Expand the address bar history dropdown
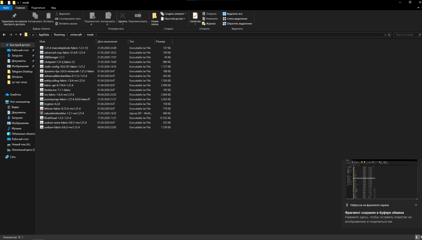 (385, 35)
